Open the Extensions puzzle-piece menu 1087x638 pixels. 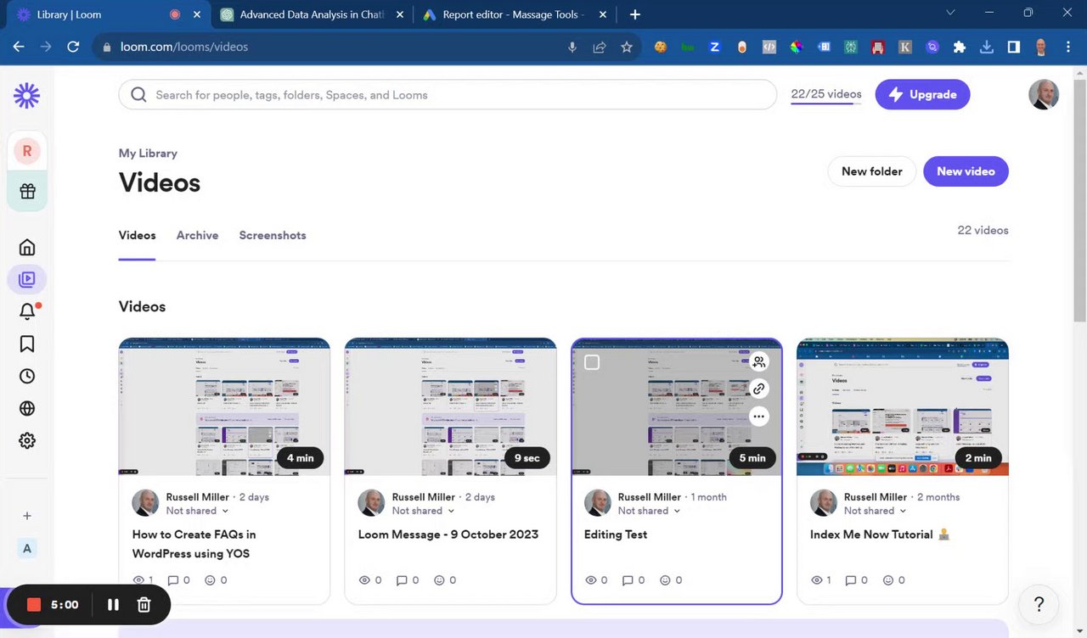tap(960, 48)
